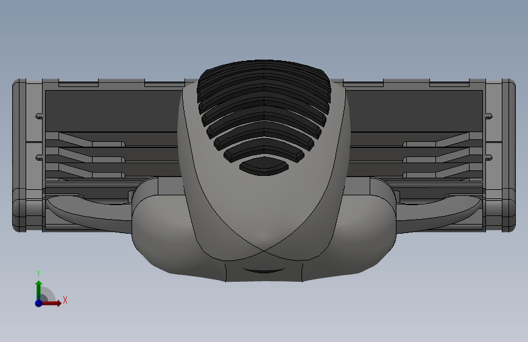
Task: Select the left rounded end cap of the cartridge
Action: tap(19, 156)
